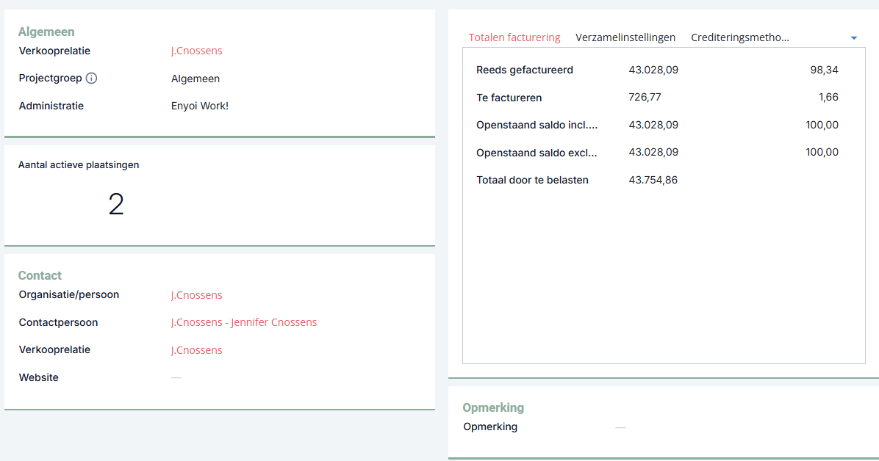Open the Totalen facturering tab
The height and width of the screenshot is (461, 879).
pos(514,37)
